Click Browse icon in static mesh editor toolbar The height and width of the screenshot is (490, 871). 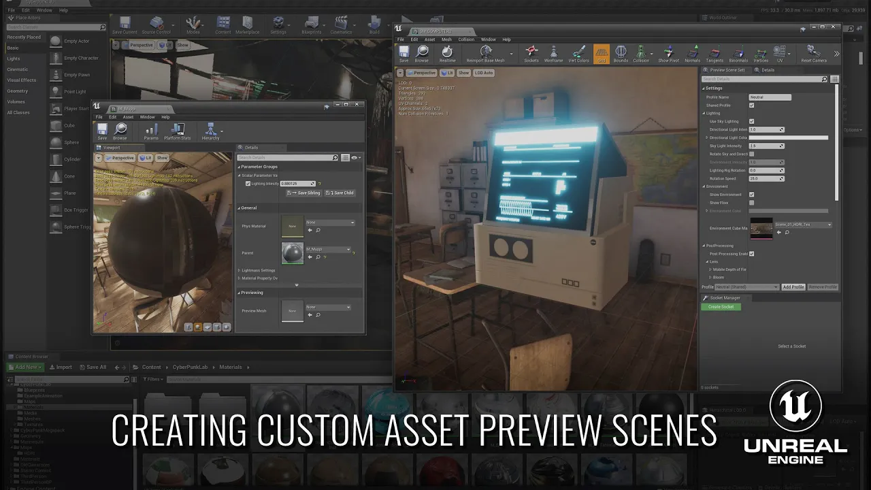click(x=422, y=53)
